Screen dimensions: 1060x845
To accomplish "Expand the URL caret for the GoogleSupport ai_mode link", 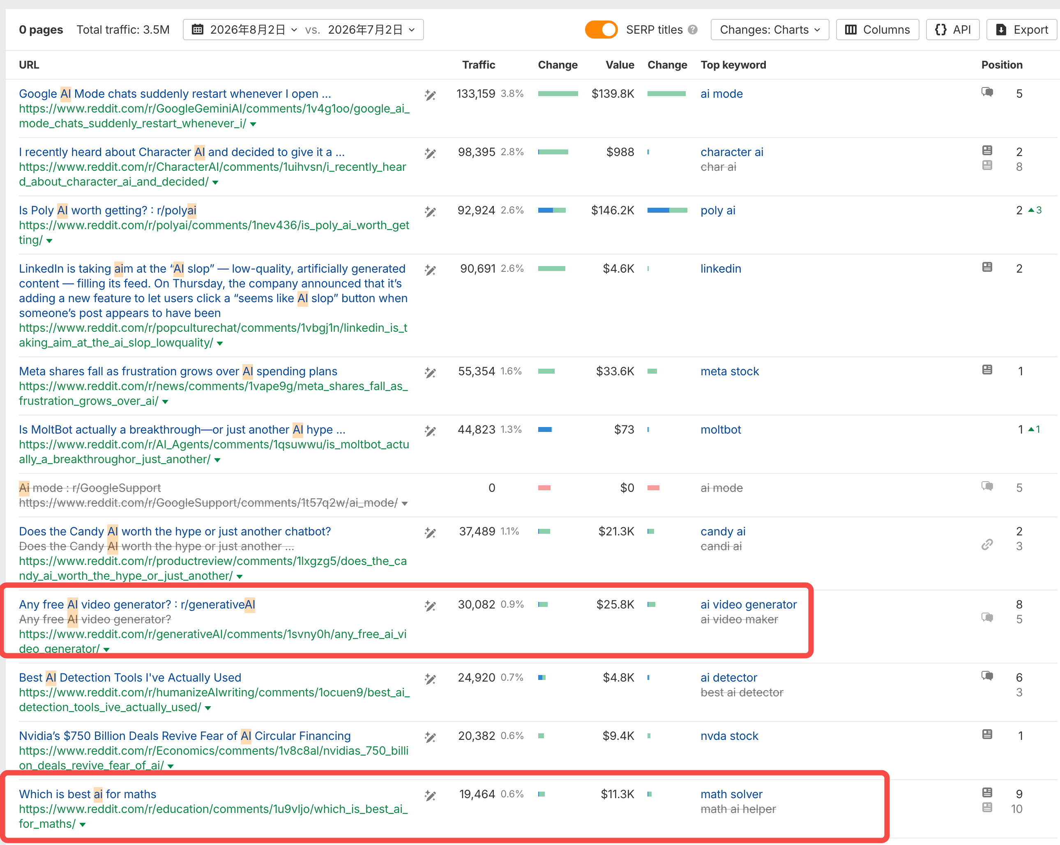I will (405, 504).
